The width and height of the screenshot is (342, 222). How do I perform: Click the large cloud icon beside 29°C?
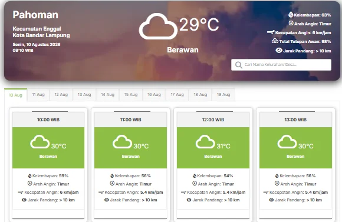tap(158, 26)
